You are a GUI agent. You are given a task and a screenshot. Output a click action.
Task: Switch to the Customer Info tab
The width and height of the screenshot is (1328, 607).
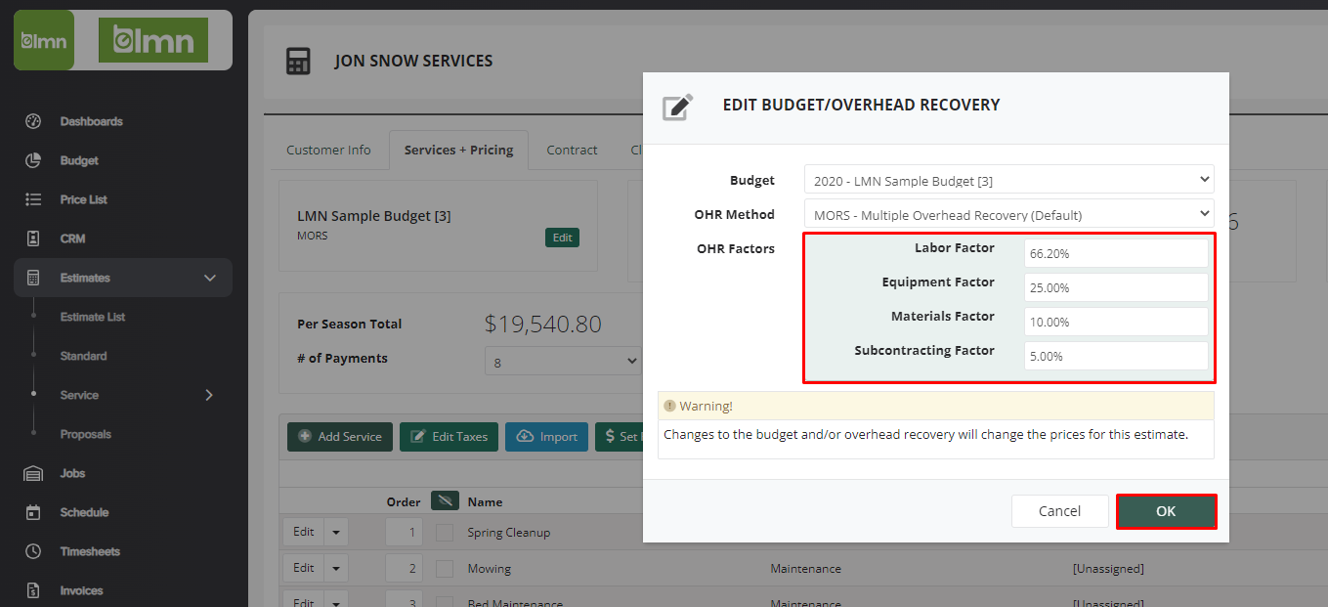click(x=328, y=150)
